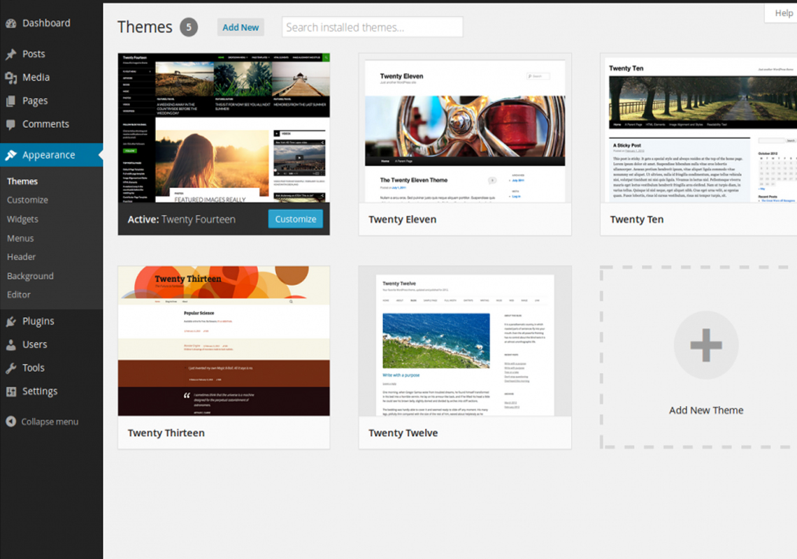Open the Header submenu item

(22, 257)
